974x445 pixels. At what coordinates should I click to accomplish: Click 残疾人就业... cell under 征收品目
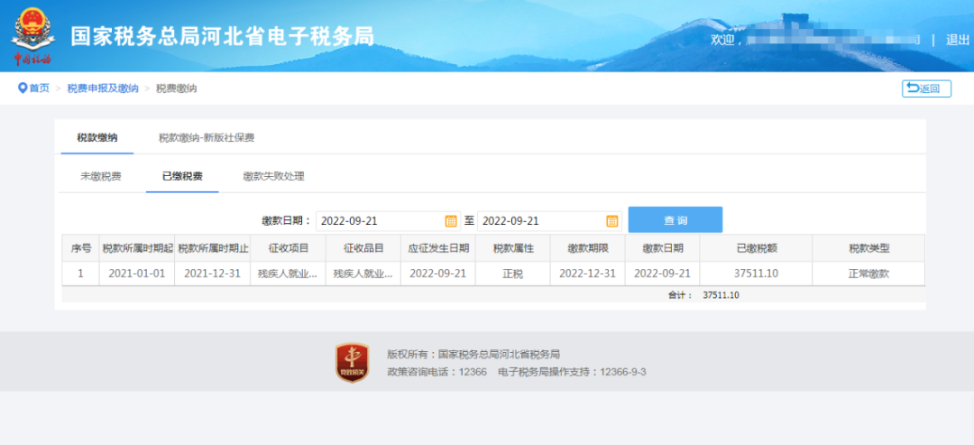point(363,273)
